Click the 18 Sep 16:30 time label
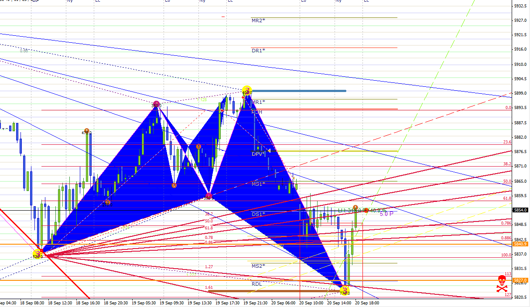This screenshot has height=307, width=530. (x=88, y=303)
